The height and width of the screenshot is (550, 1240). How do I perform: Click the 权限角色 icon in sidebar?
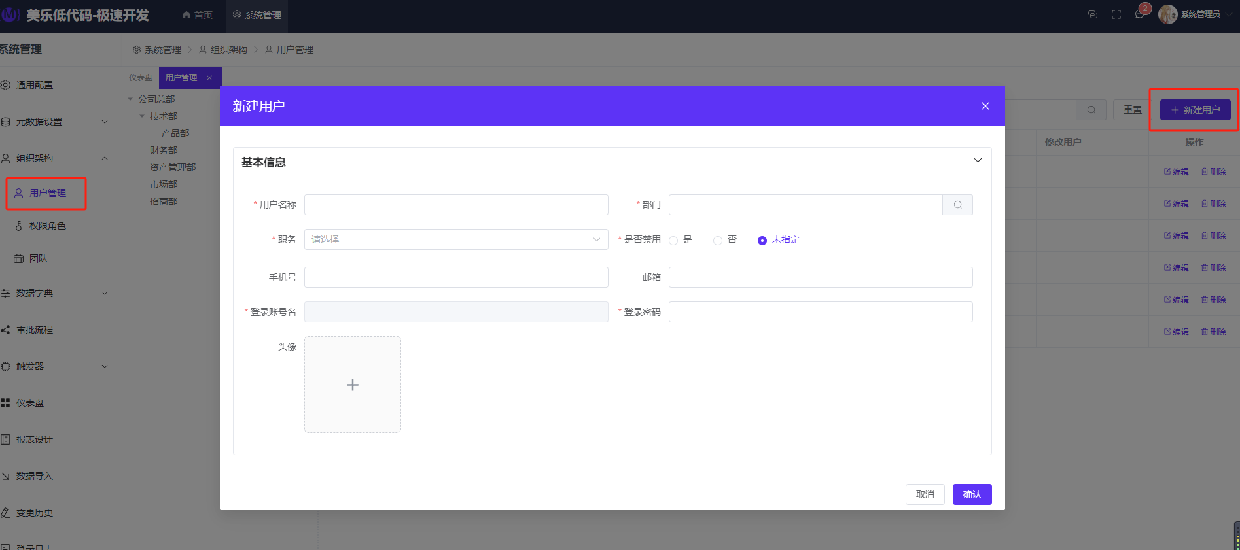point(18,226)
